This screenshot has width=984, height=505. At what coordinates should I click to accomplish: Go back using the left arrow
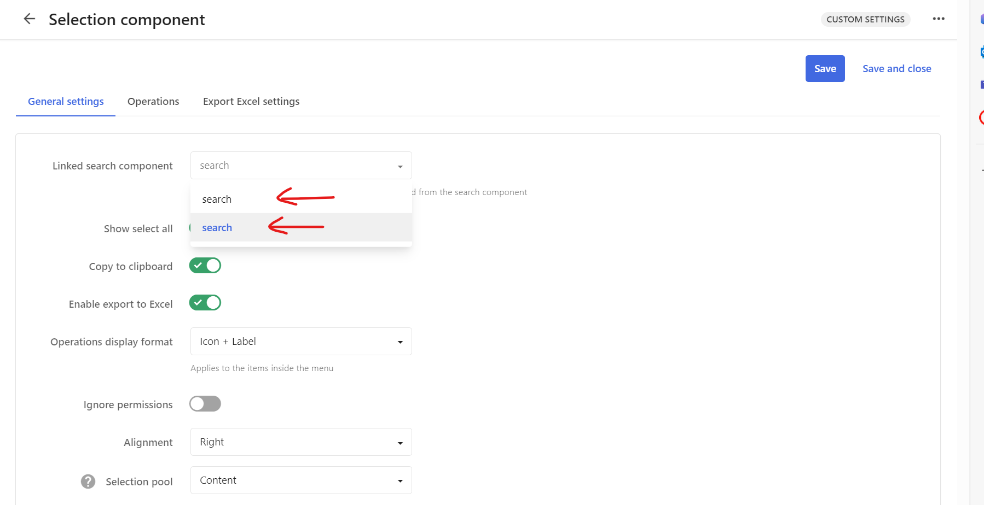click(30, 19)
